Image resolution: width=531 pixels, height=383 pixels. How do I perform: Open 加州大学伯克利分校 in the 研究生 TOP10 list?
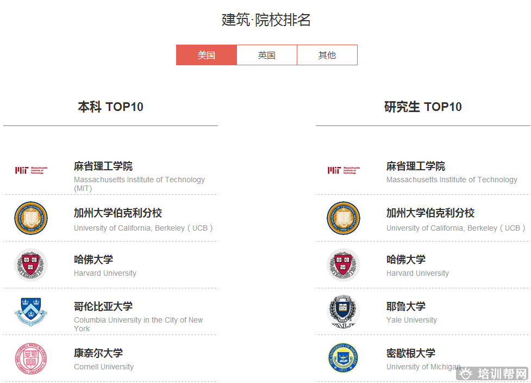(x=430, y=213)
